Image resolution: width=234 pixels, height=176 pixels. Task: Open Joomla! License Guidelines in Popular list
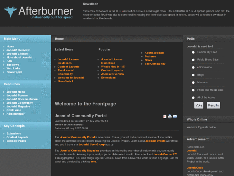click(x=112, y=61)
